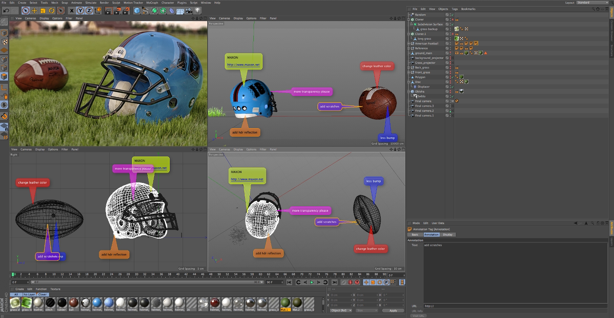Collapse the Cloner object tree
This screenshot has width=614, height=318.
pos(408,20)
